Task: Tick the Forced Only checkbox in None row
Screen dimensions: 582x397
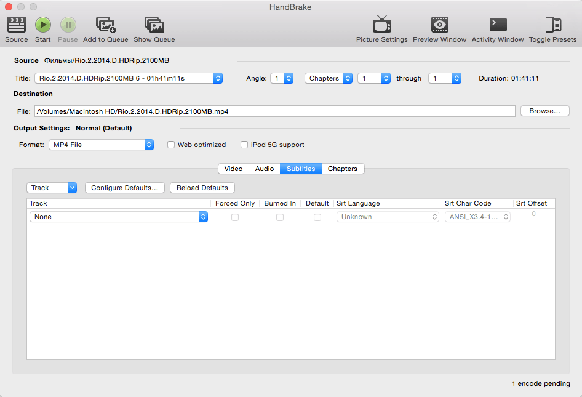Action: [235, 217]
